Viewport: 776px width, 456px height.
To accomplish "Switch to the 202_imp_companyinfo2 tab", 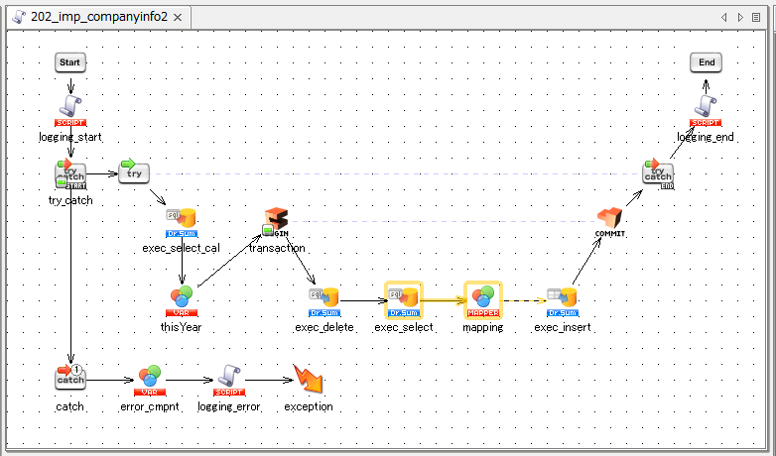I will [95, 17].
